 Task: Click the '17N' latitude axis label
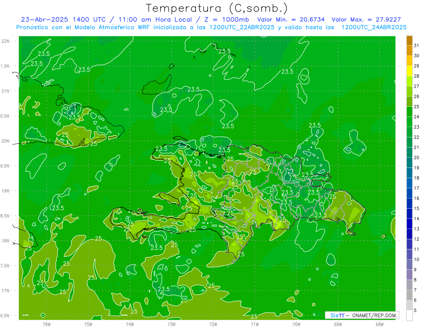click(6, 291)
